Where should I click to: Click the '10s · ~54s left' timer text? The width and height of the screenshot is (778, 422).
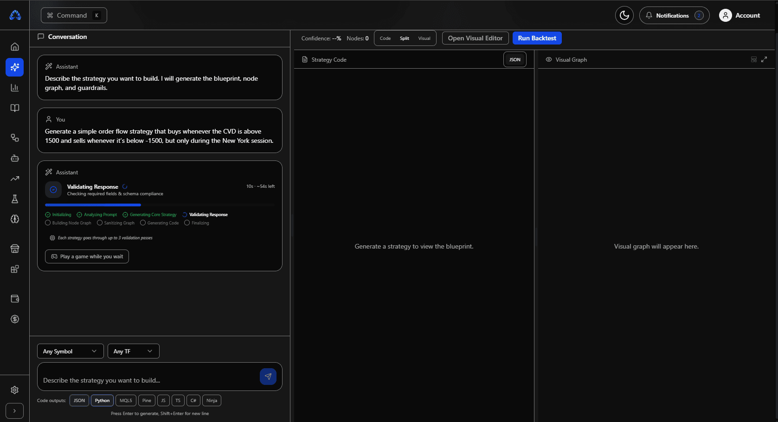pos(260,186)
